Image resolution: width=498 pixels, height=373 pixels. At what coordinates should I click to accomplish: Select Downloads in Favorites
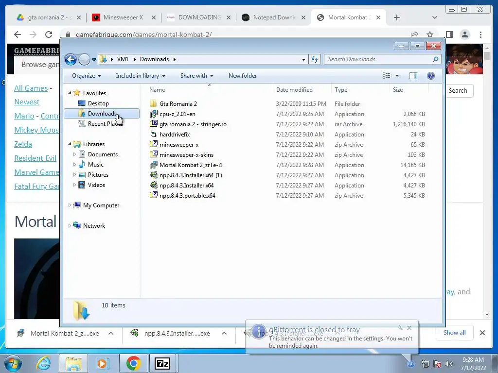(102, 114)
